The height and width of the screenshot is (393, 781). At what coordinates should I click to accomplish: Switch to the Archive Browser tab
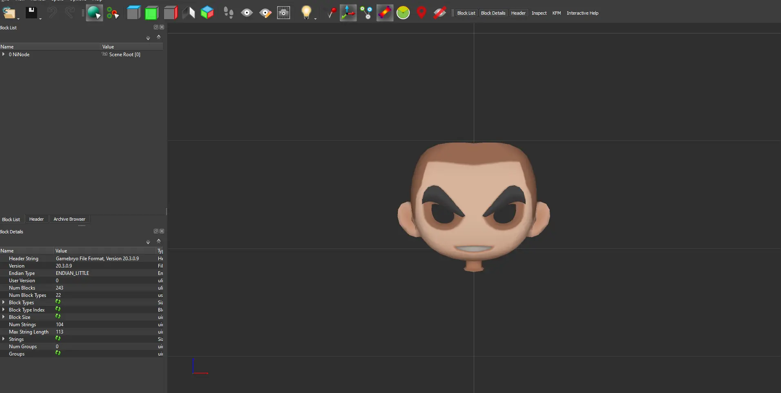tap(69, 219)
